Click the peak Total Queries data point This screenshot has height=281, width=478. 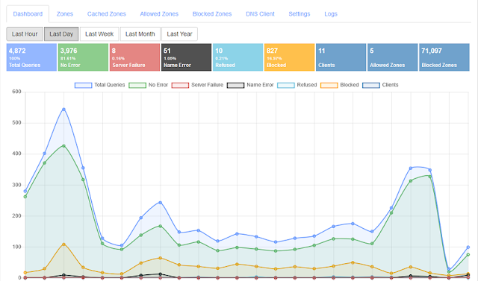coord(63,110)
